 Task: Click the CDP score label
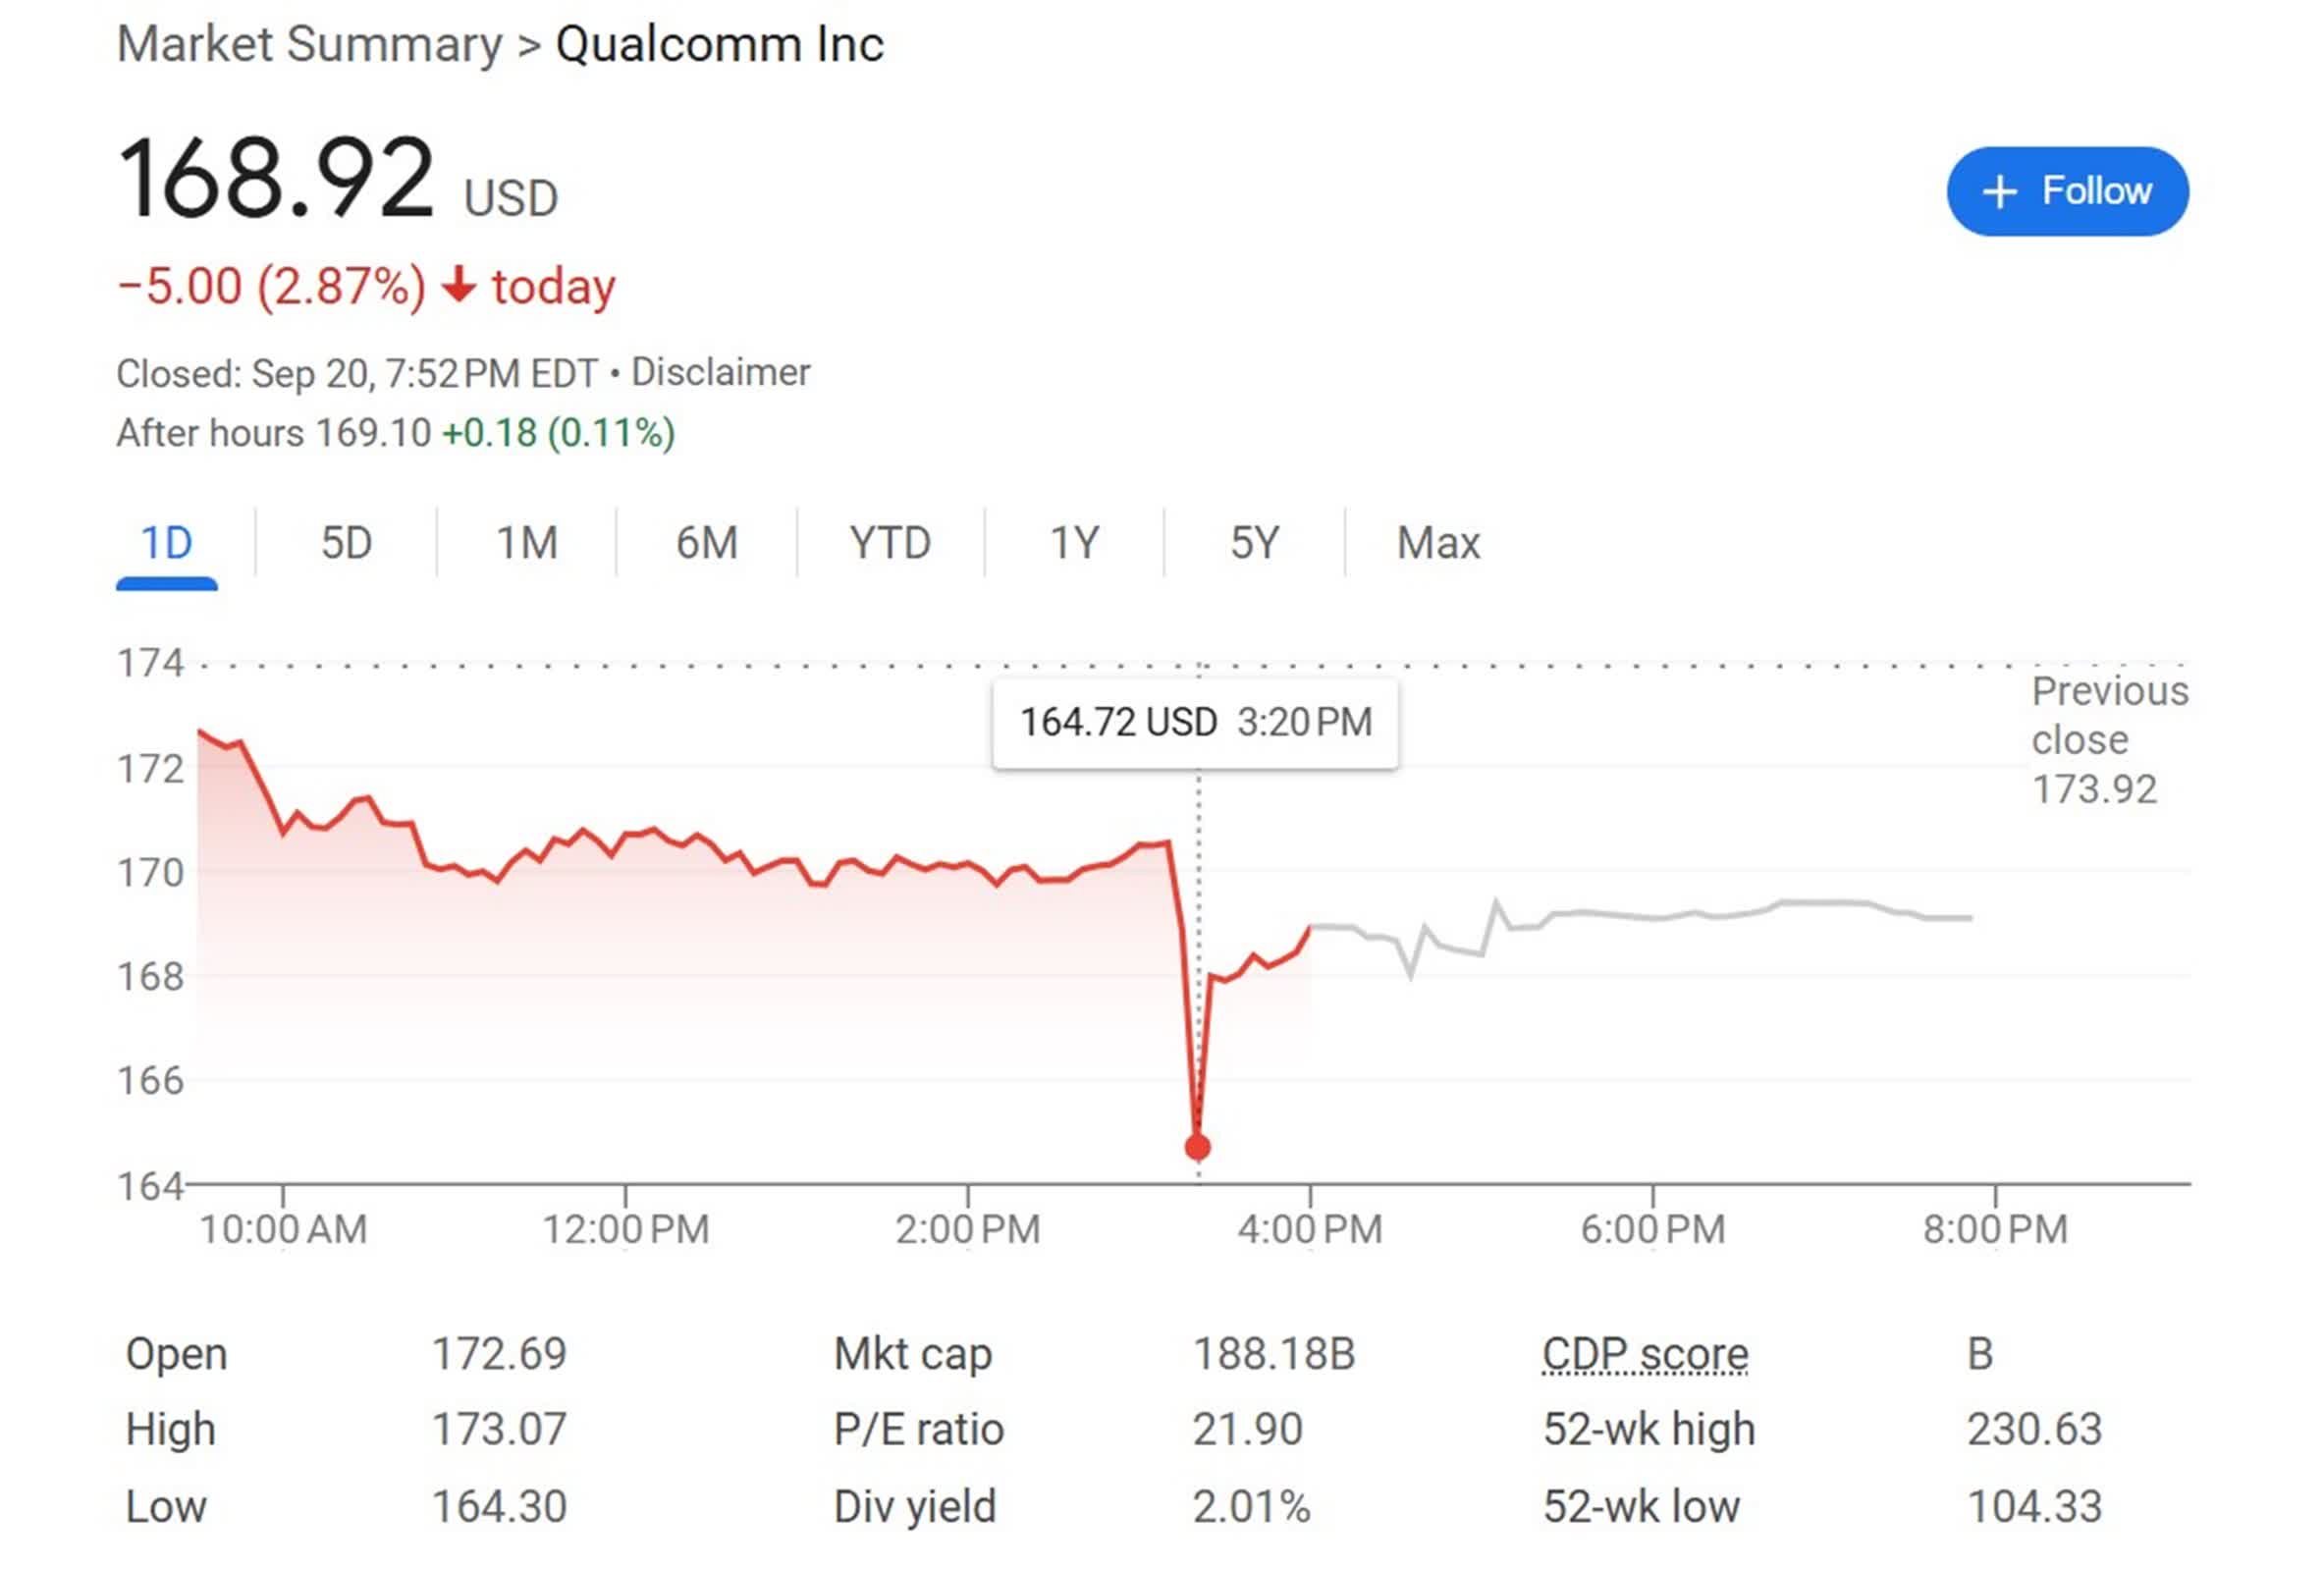tap(1645, 1354)
